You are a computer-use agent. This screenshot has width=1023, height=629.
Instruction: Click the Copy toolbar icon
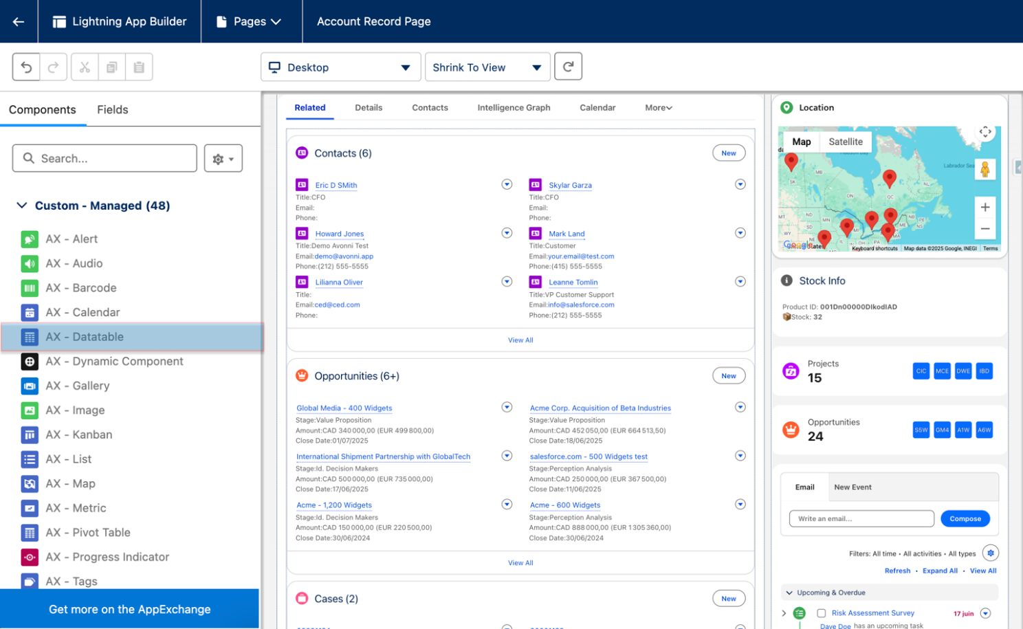click(111, 67)
